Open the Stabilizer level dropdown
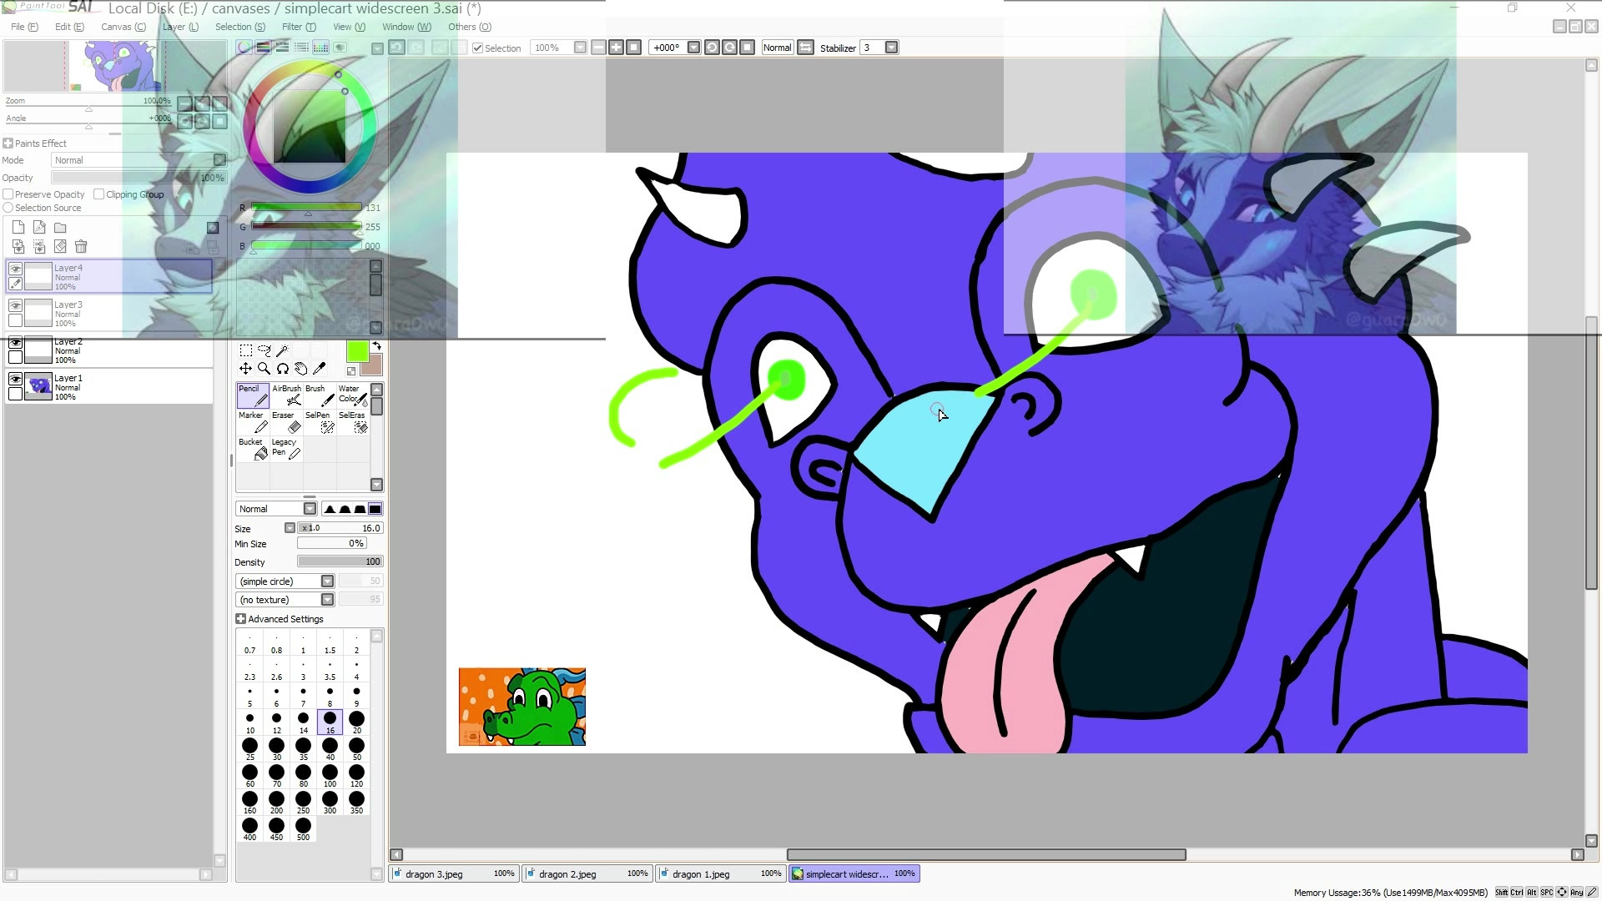 coord(891,48)
